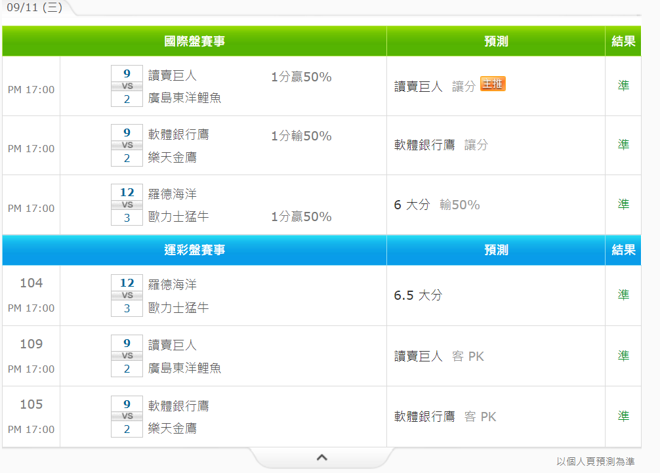This screenshot has width=660, height=473.
Task: Click PM 17:00 under game 109
Action: point(31,369)
